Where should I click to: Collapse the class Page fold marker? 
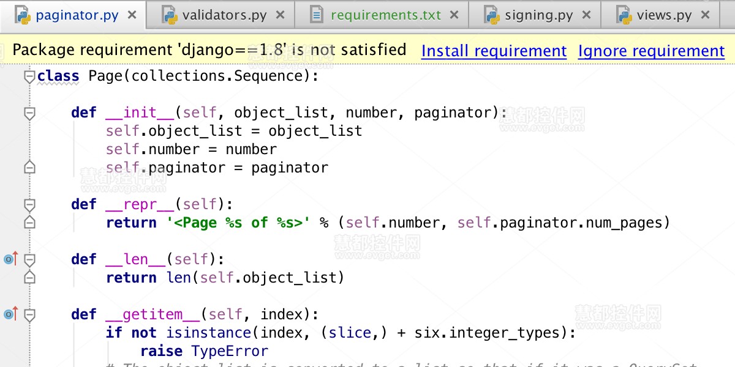click(29, 76)
